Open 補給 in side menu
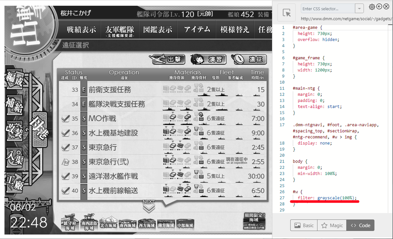 [x=14, y=106]
